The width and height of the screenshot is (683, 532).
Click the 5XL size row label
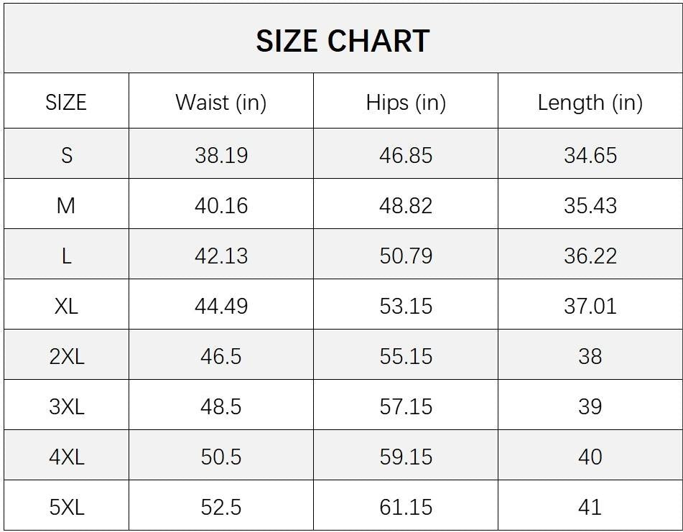tap(66, 507)
